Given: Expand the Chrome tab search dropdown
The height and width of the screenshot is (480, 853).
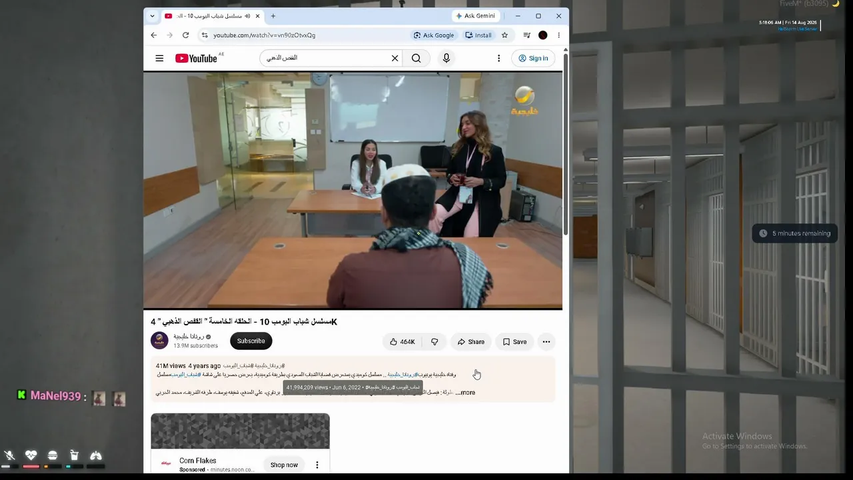Looking at the screenshot, I should point(152,16).
